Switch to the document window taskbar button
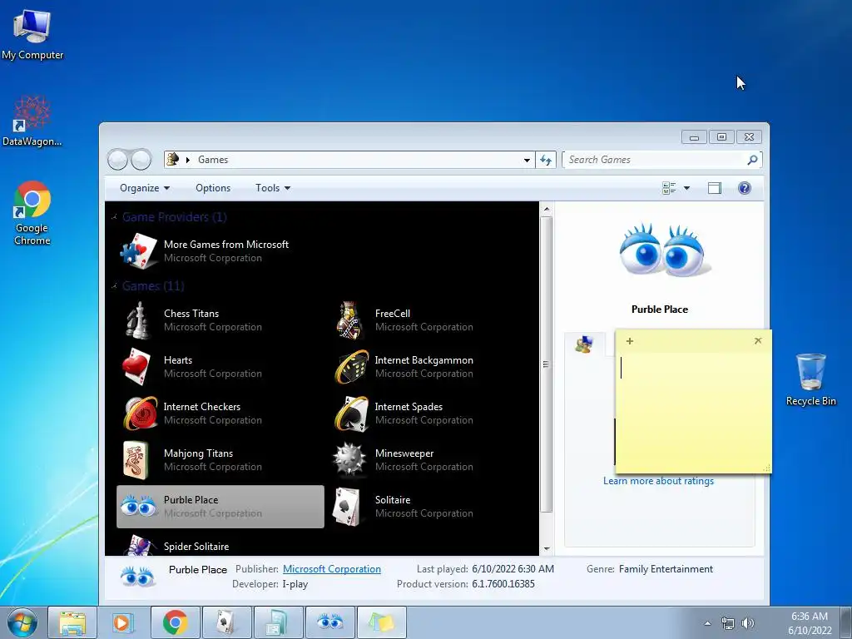Viewport: 852px width, 639px height. (278, 622)
